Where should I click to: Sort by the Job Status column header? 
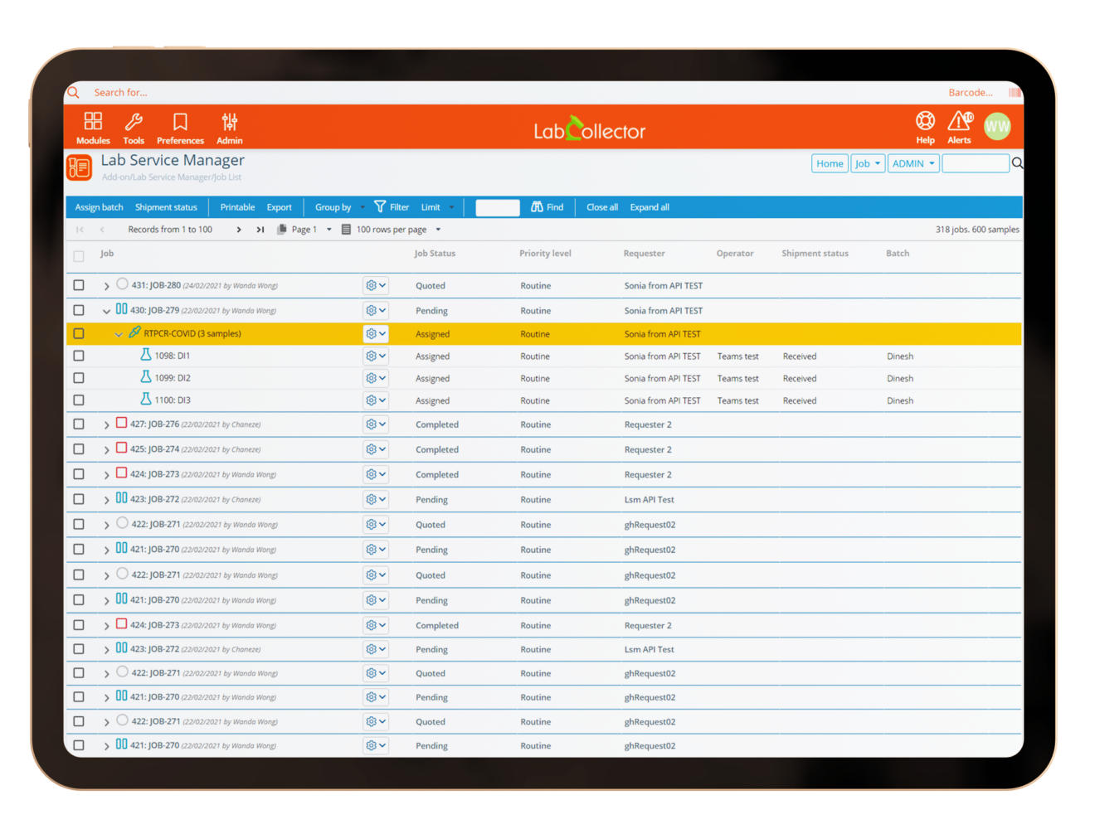(435, 254)
